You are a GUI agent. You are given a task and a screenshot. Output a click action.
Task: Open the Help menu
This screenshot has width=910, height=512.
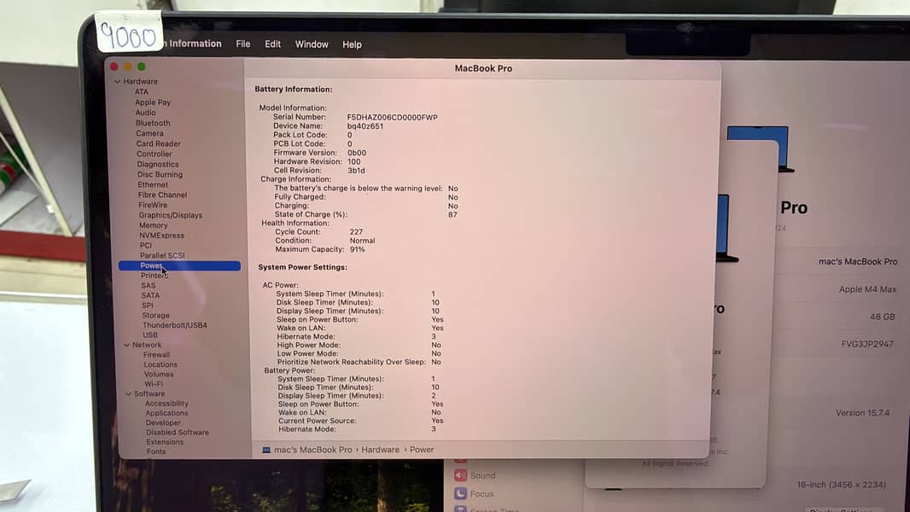pos(352,44)
